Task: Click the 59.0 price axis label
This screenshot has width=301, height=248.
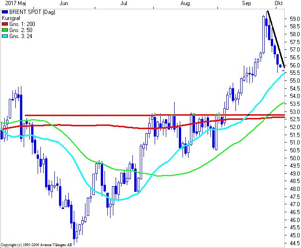Action: click(294, 19)
